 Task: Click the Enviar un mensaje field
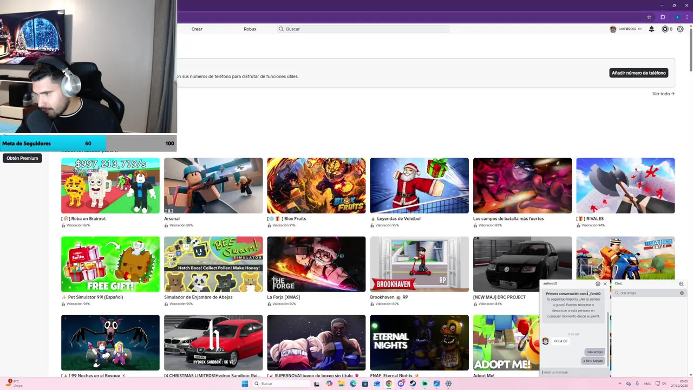pyautogui.click(x=574, y=372)
